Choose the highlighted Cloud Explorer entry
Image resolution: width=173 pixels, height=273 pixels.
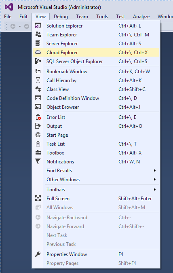coord(96,53)
